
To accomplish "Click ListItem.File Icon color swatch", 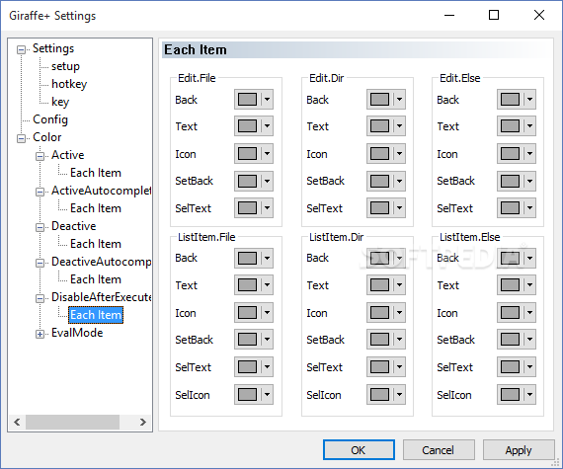I will [x=247, y=313].
